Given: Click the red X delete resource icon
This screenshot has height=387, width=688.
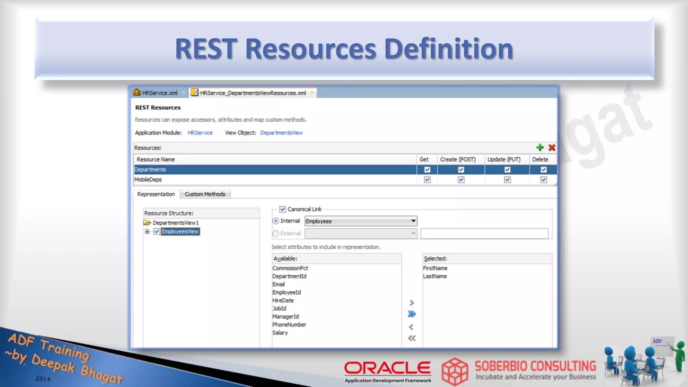Looking at the screenshot, I should (x=552, y=147).
